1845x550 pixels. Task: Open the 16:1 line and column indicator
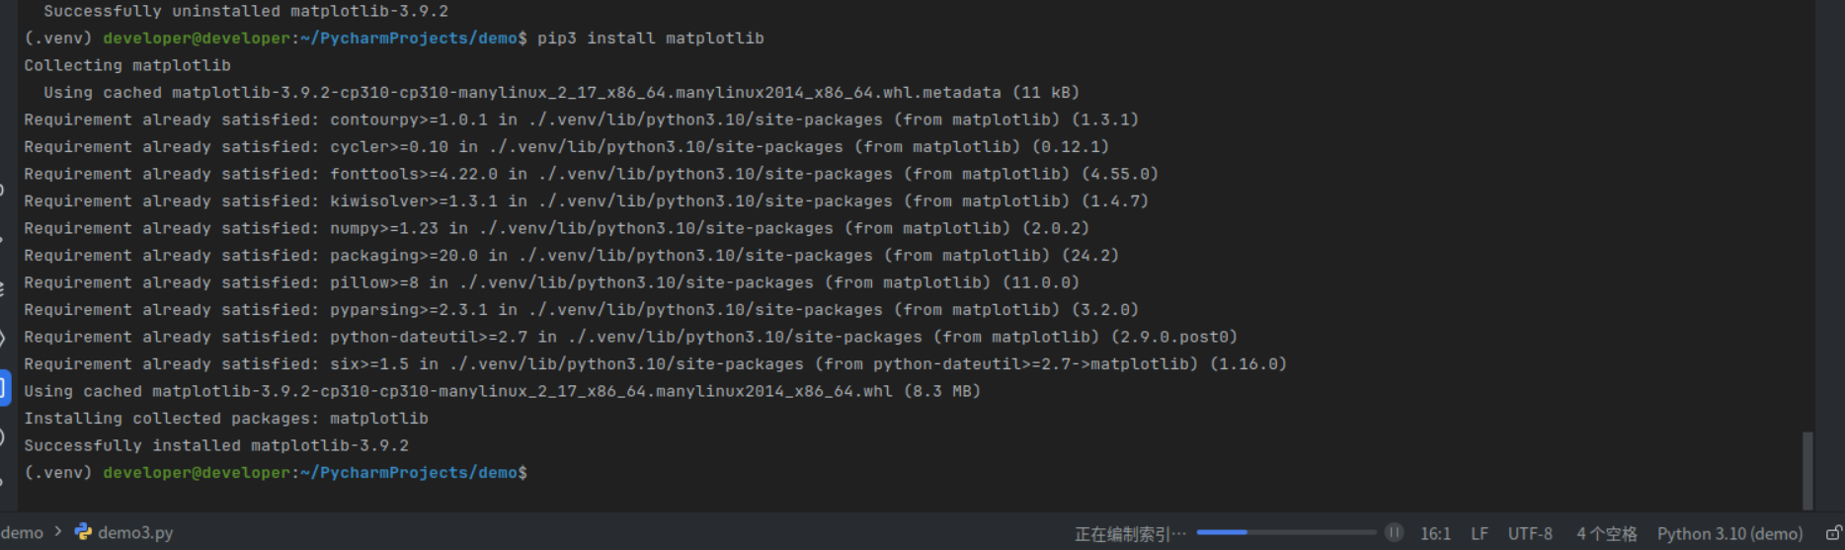pos(1435,534)
